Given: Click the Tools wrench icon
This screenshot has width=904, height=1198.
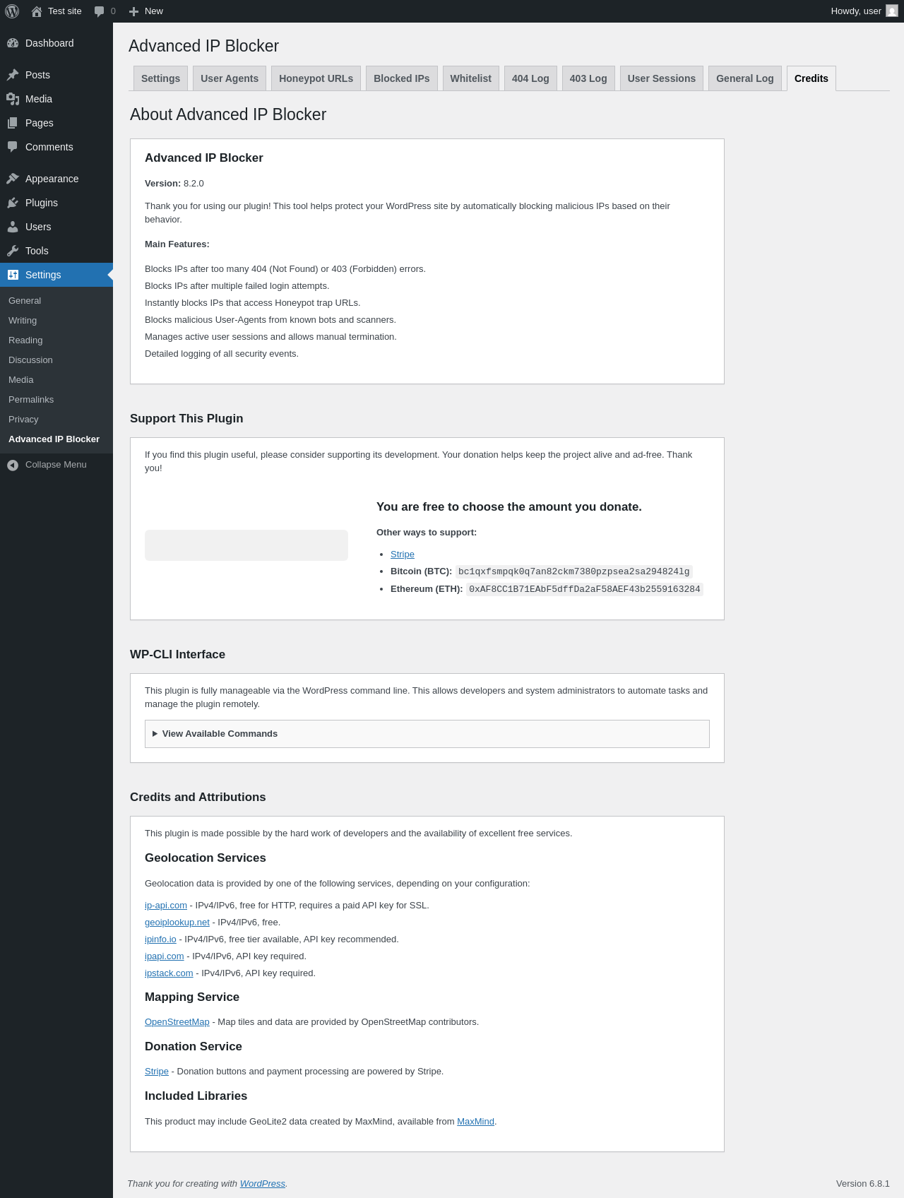Looking at the screenshot, I should [x=13, y=251].
